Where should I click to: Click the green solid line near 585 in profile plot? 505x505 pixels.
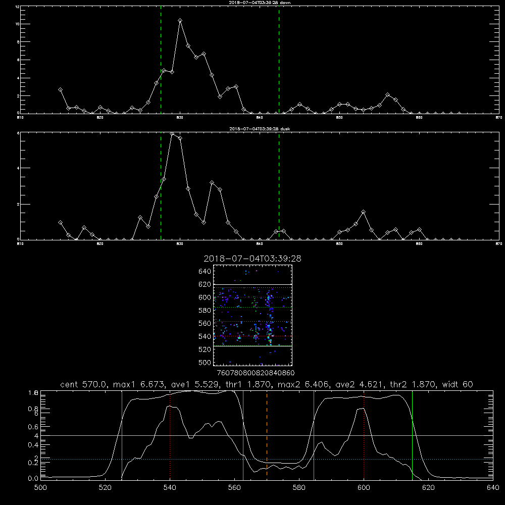[x=314, y=435]
